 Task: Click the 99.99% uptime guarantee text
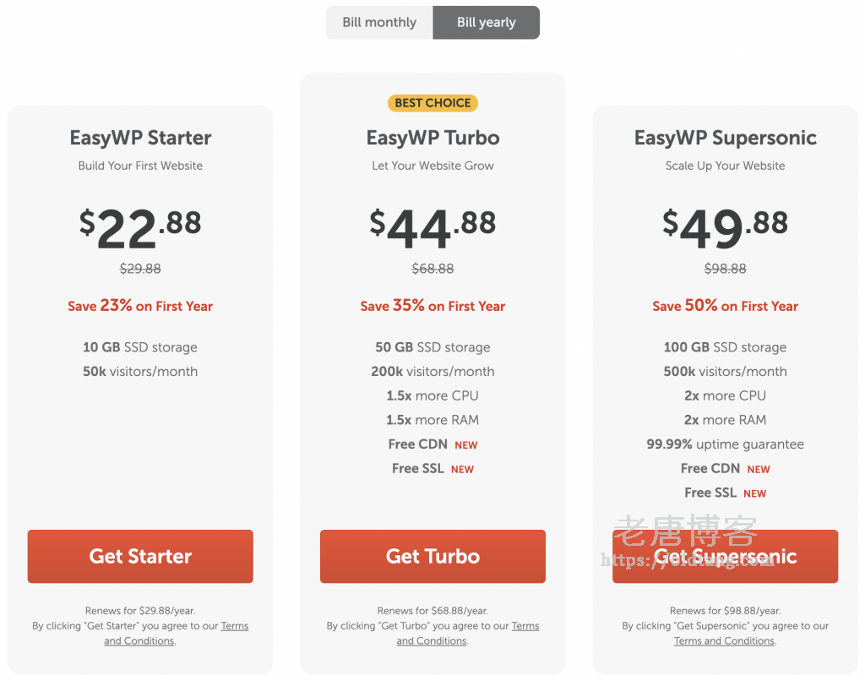(725, 444)
